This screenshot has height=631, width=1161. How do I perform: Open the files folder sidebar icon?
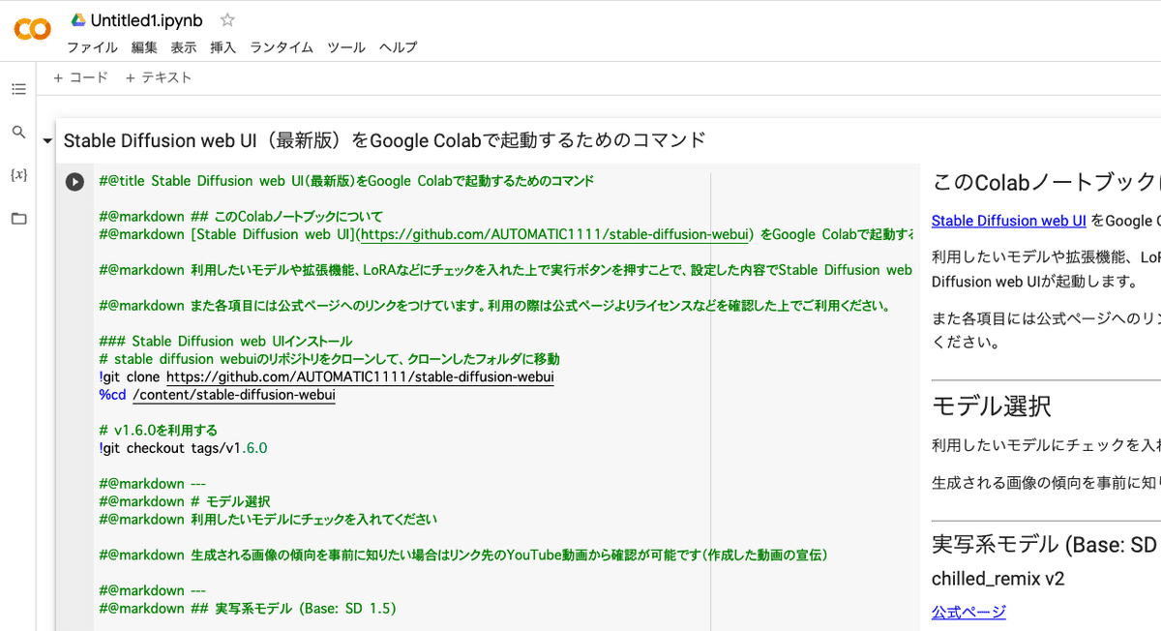point(18,219)
